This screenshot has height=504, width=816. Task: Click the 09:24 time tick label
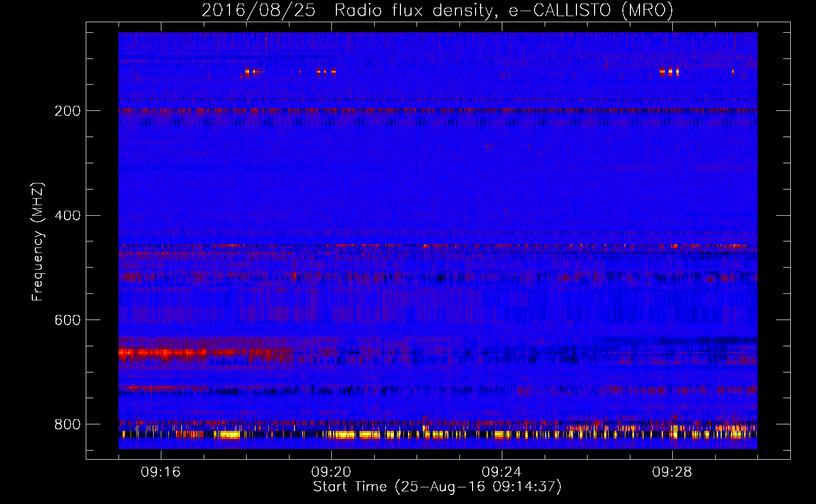coord(502,472)
